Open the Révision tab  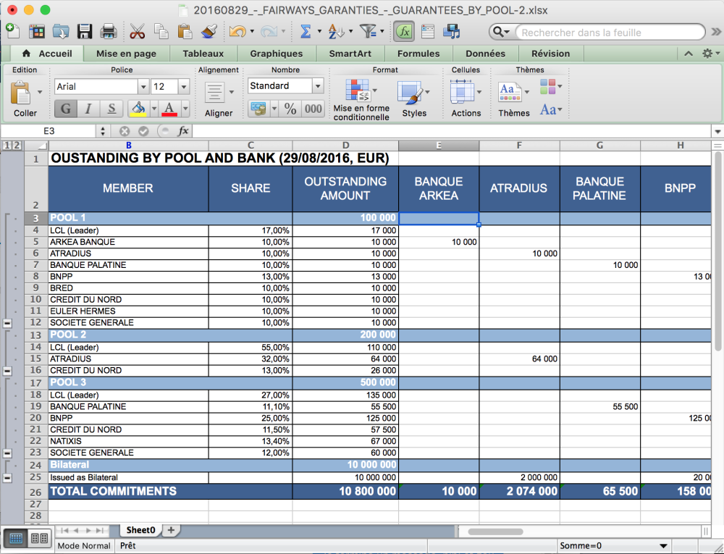(550, 54)
